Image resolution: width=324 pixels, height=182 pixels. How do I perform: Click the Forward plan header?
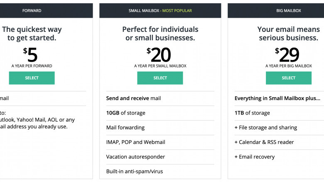click(32, 11)
